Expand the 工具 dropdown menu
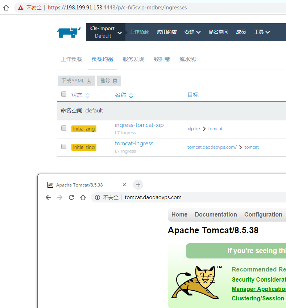Screen dimensions: 286x308 pos(262,32)
